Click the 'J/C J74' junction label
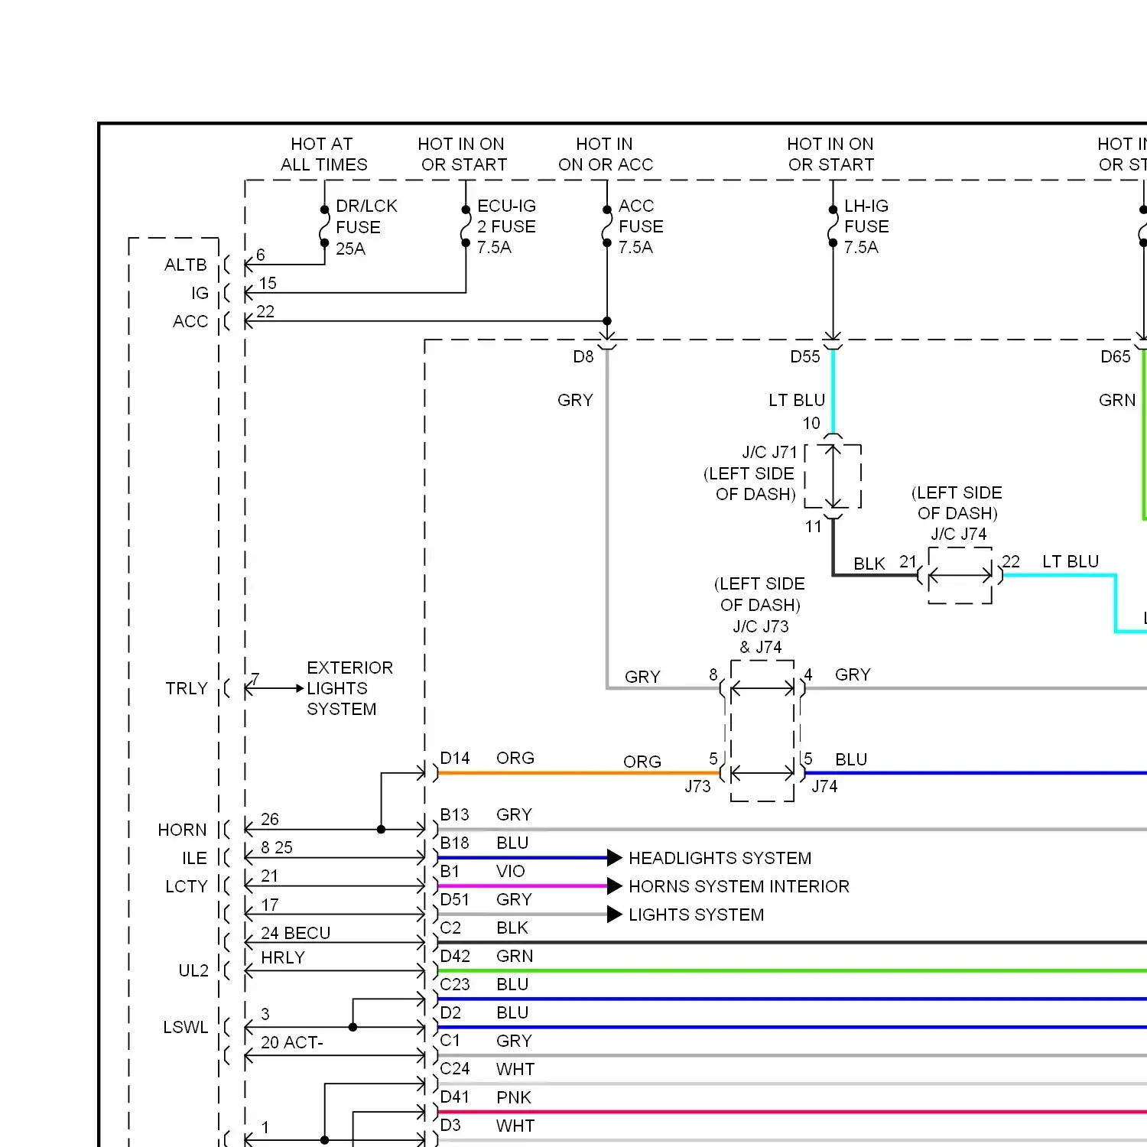 coord(959,535)
